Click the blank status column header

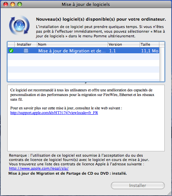coord(11,45)
